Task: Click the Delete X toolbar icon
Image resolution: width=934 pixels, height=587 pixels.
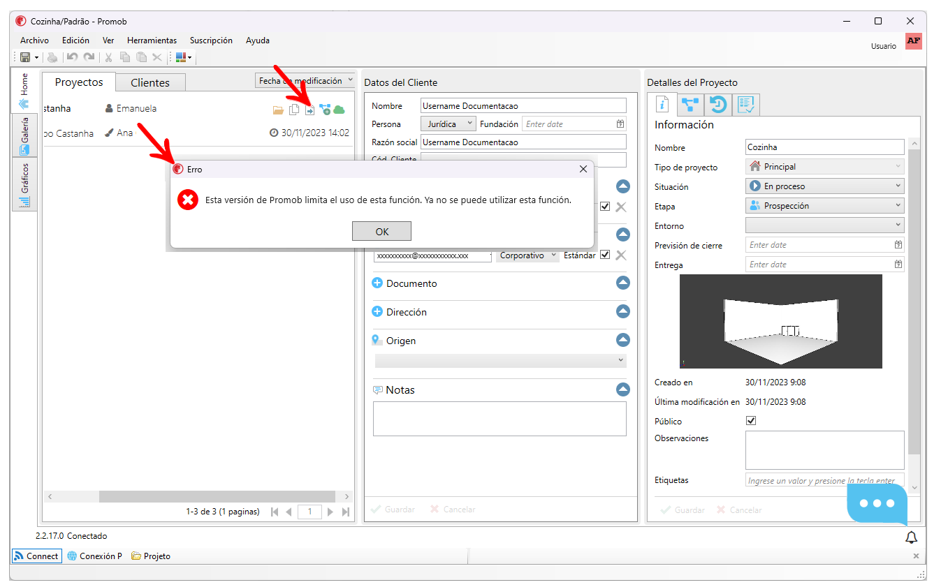Action: [157, 57]
